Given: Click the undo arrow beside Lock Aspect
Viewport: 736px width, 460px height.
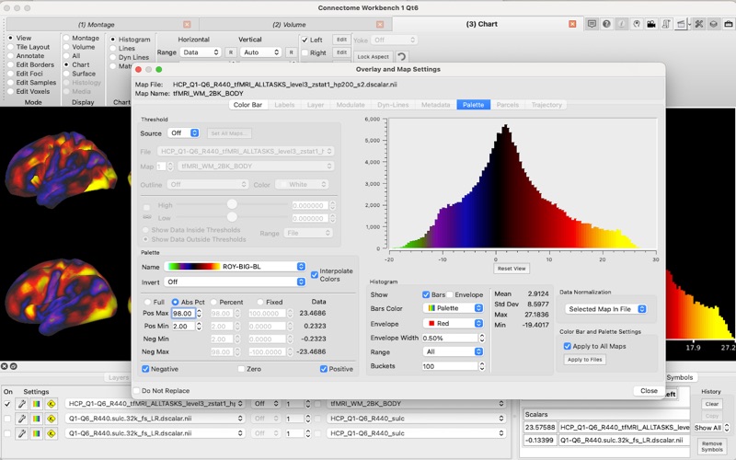Looking at the screenshot, I should pyautogui.click(x=401, y=57).
